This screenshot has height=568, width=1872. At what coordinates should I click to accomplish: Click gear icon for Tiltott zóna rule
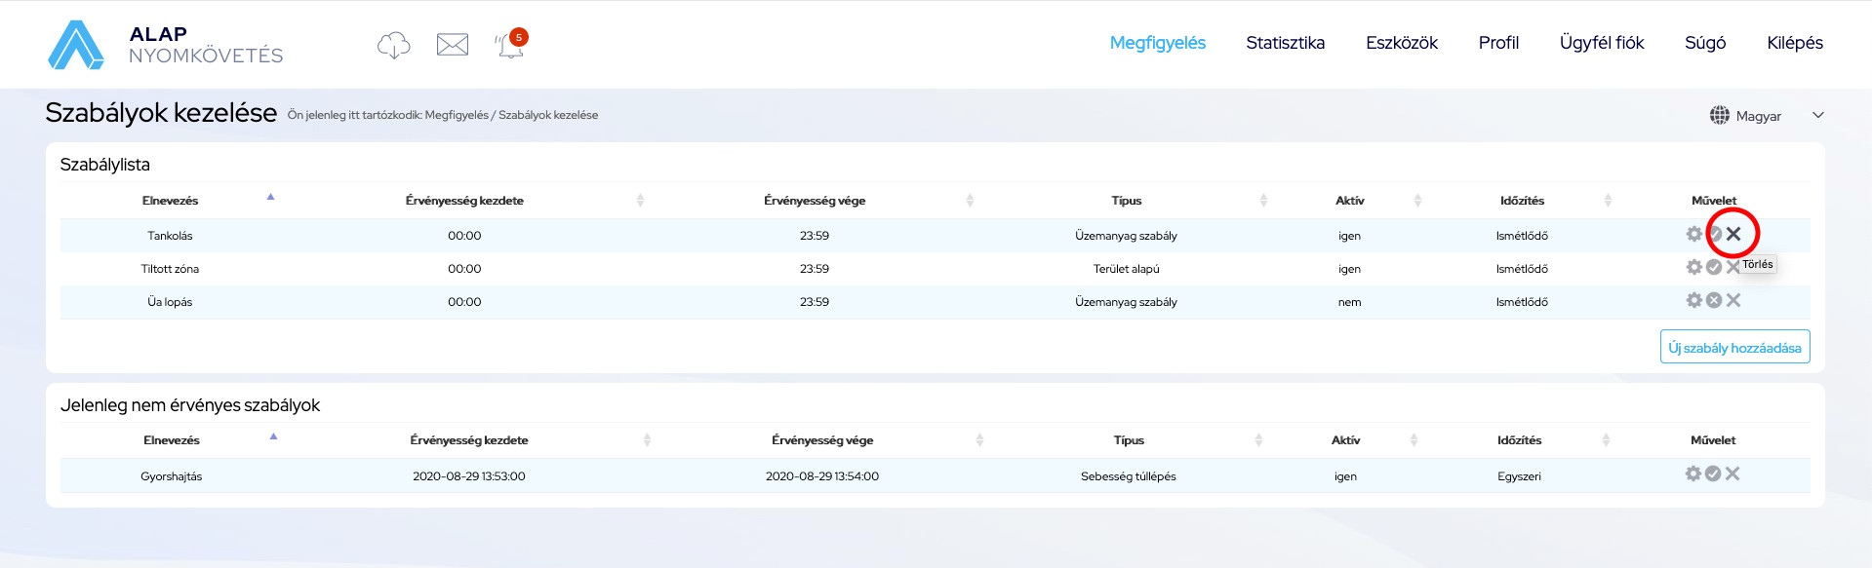click(1693, 267)
